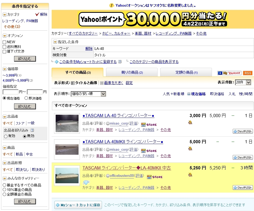The width and height of the screenshot is (254, 211).
Task: Open the RSS feed icon
Action: pyautogui.click(x=248, y=73)
